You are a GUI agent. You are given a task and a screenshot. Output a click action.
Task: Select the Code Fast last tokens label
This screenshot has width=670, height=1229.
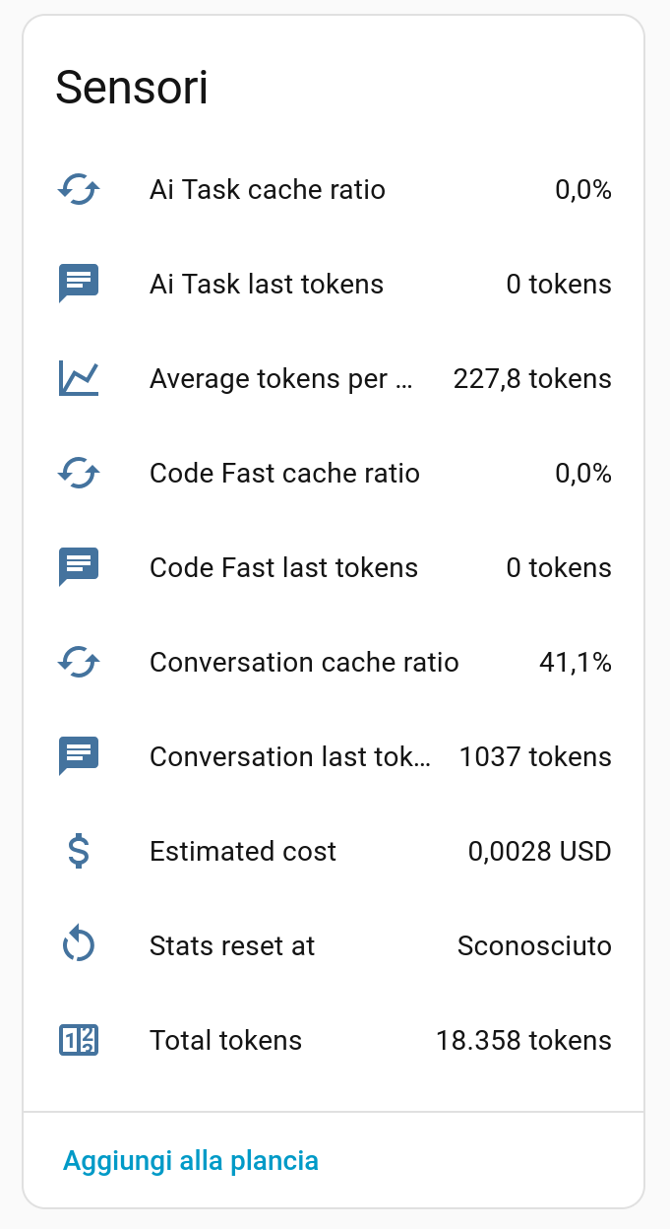283,568
